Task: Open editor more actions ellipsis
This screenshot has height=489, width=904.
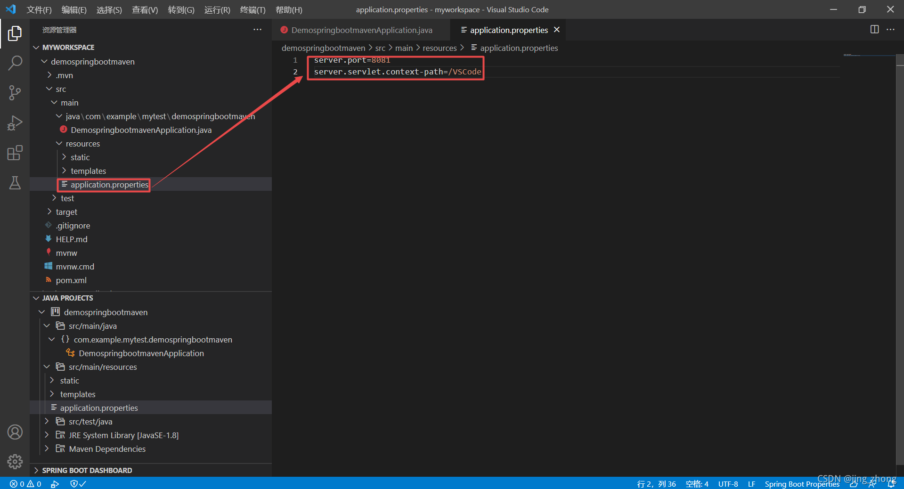Action: point(890,30)
